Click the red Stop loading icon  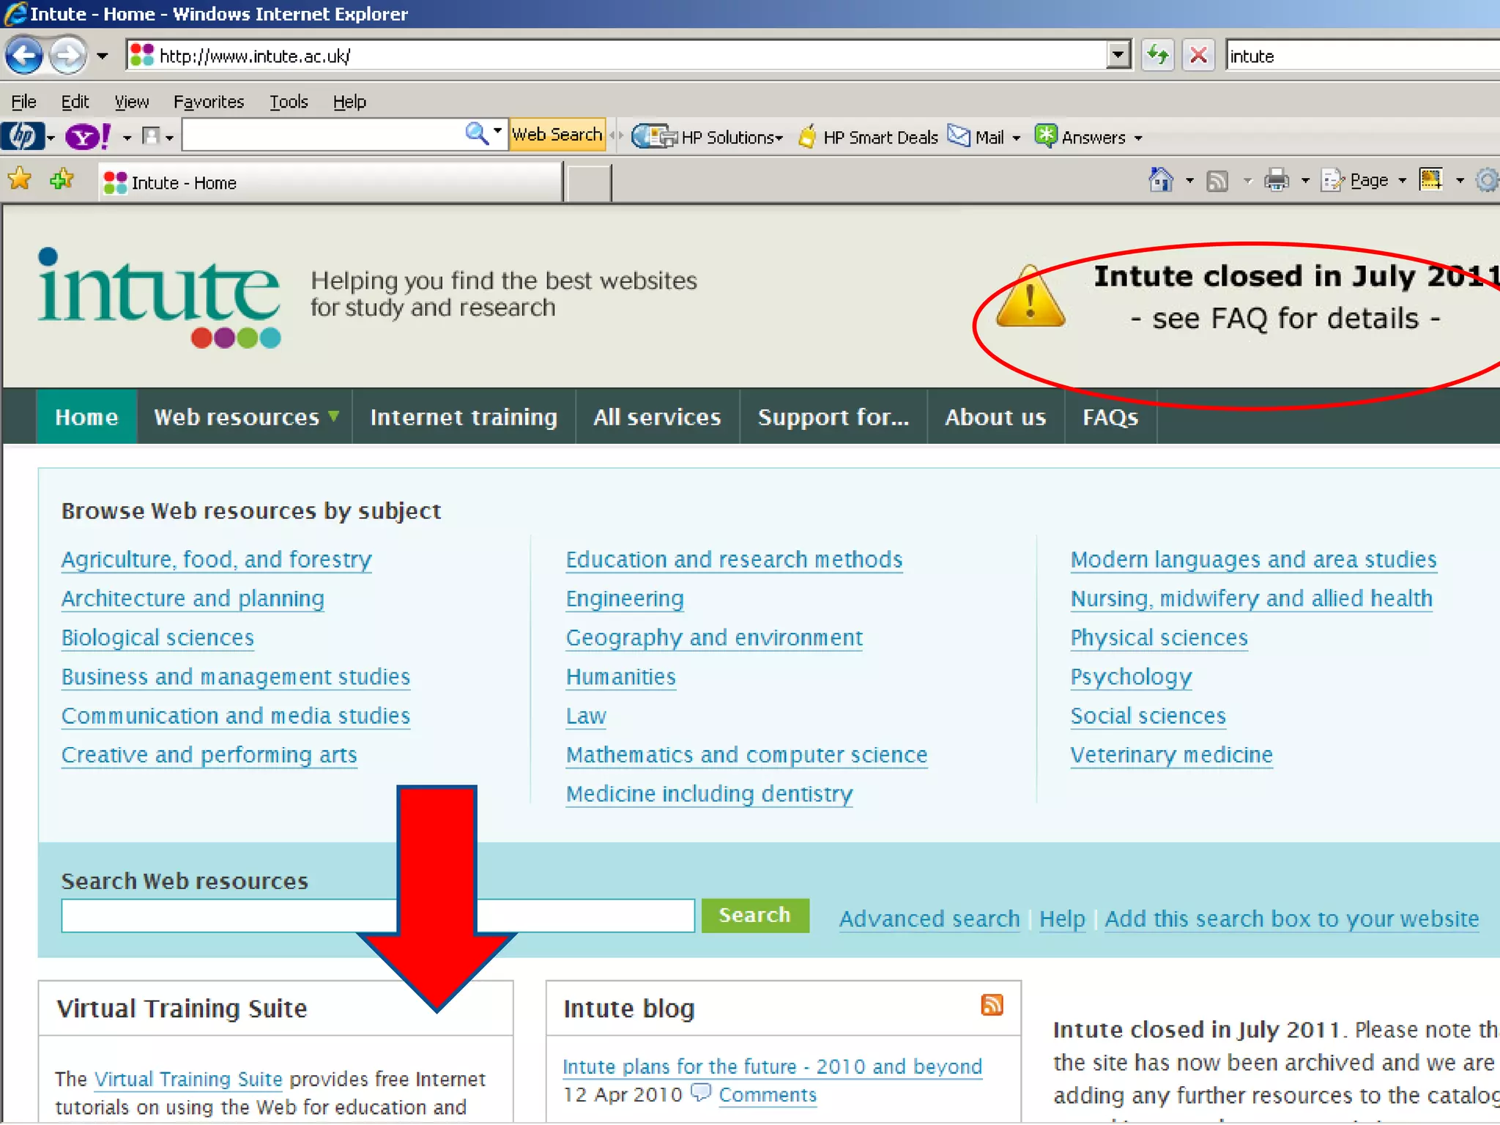[1199, 56]
